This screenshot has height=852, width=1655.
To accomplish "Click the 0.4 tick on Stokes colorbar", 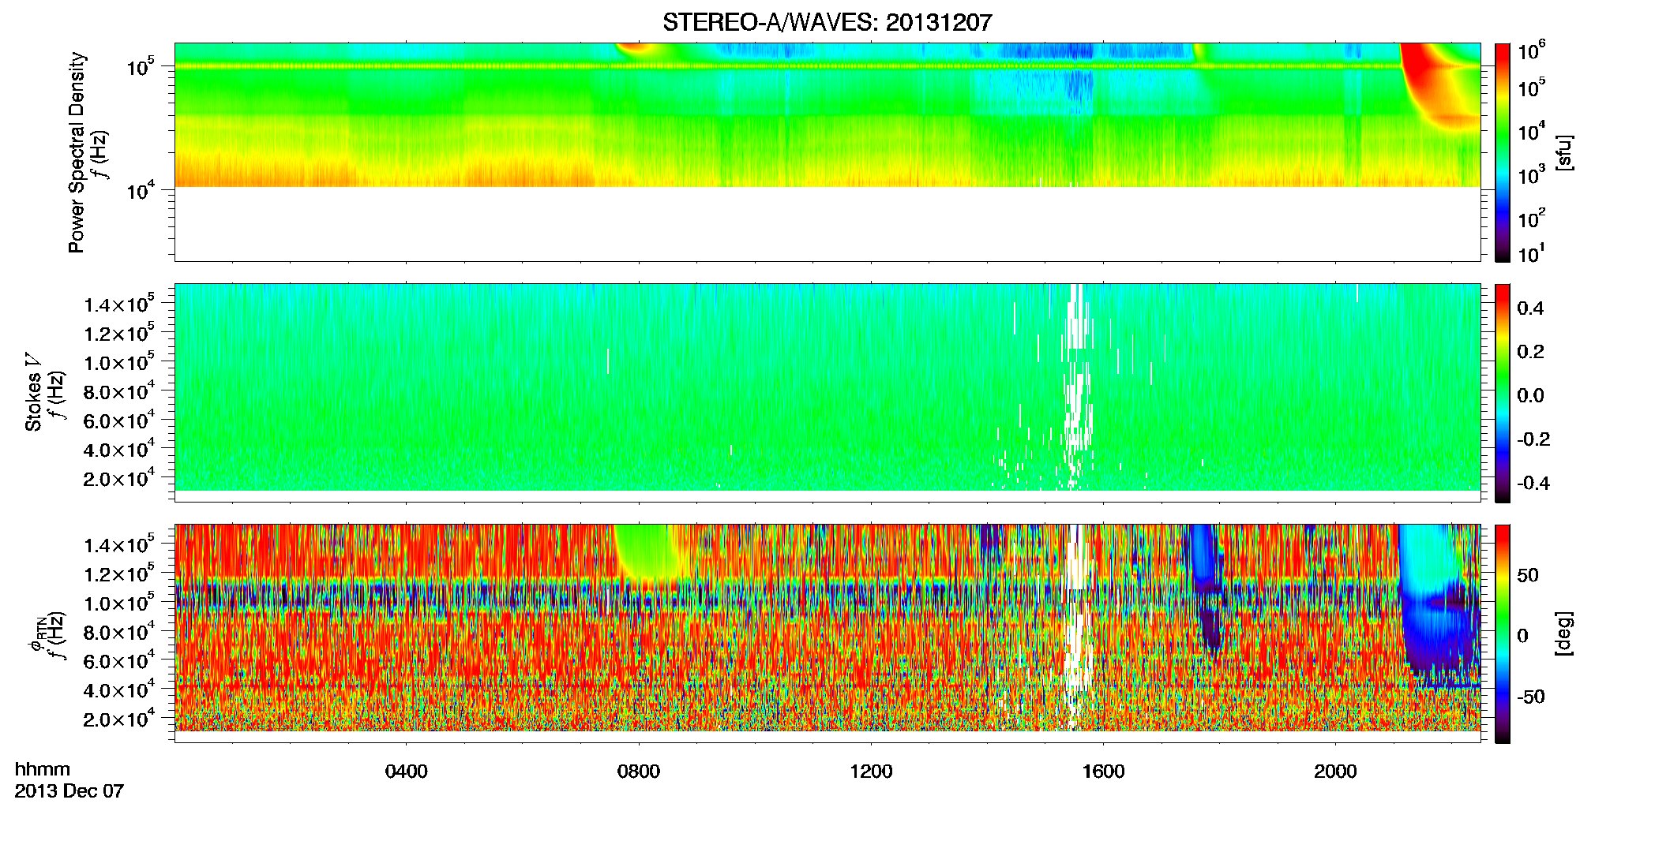I will point(1530,308).
